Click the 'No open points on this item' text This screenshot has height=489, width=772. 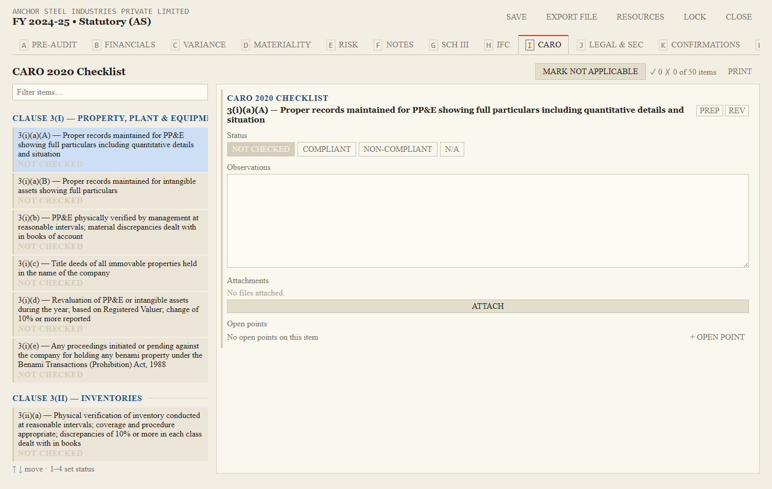(273, 337)
